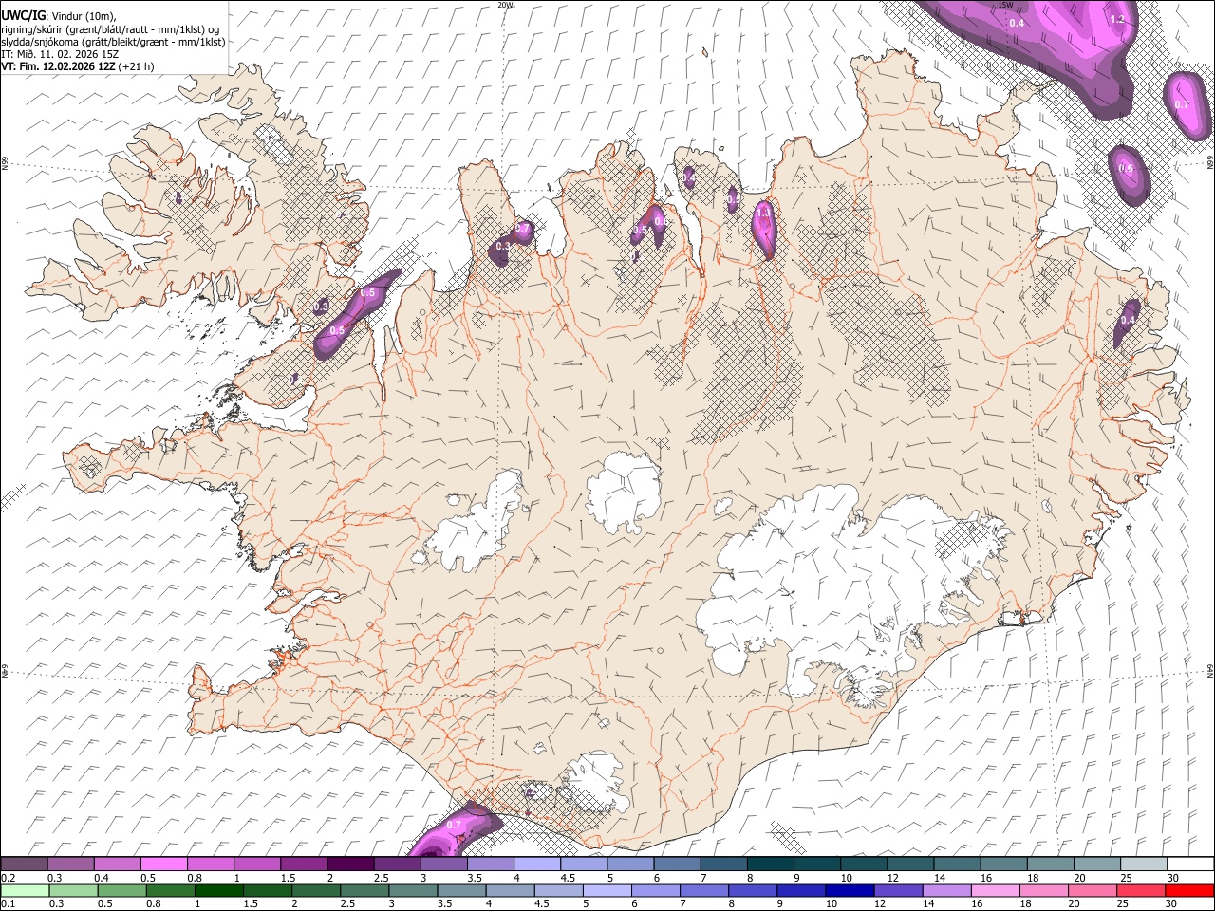This screenshot has height=911, width=1215.
Task: Click the 'IT: Mið. 11. 02. 2026 15Z' line
Action: (x=60, y=54)
